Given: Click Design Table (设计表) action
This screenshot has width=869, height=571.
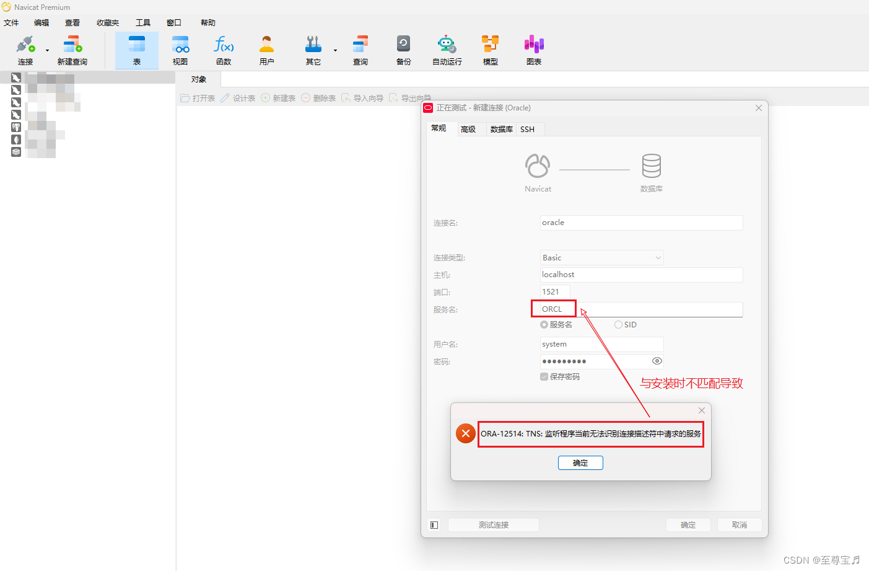Looking at the screenshot, I should (x=238, y=98).
